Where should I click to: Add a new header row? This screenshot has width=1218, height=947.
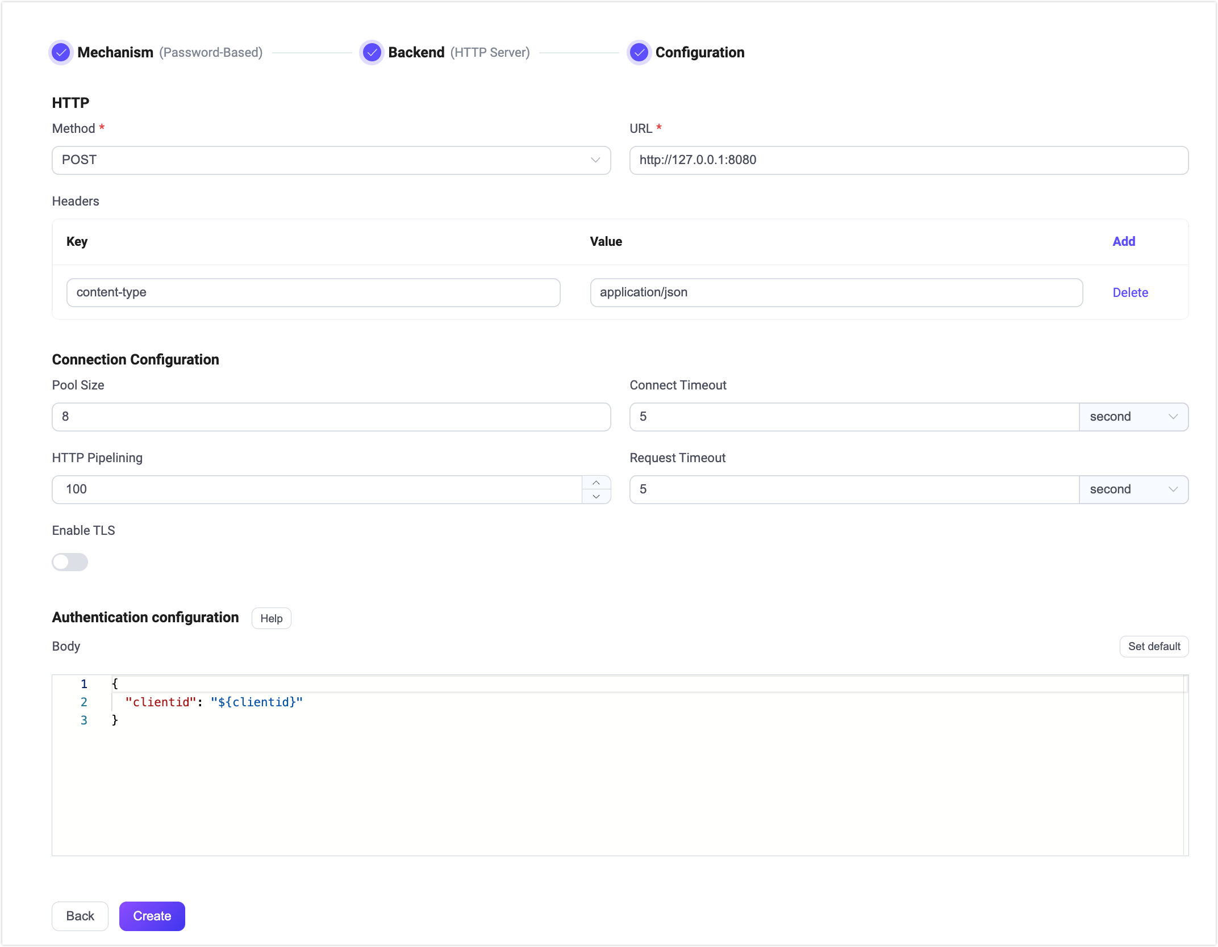point(1124,241)
